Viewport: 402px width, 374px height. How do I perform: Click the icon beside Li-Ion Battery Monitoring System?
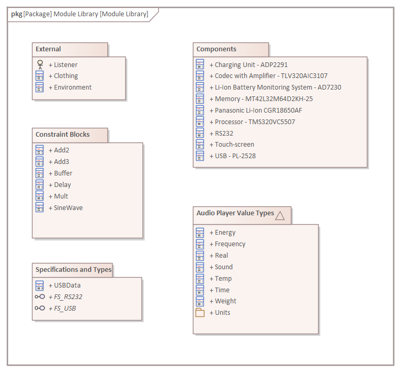coord(200,87)
